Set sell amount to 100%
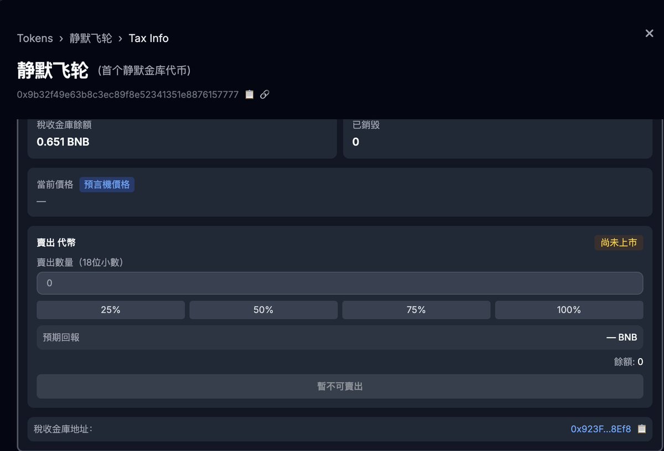664x451 pixels. [x=569, y=310]
